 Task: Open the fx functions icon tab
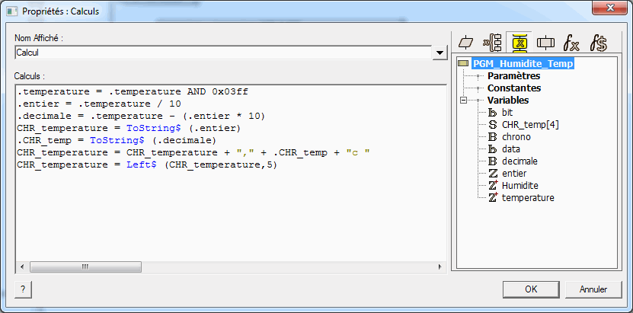571,43
